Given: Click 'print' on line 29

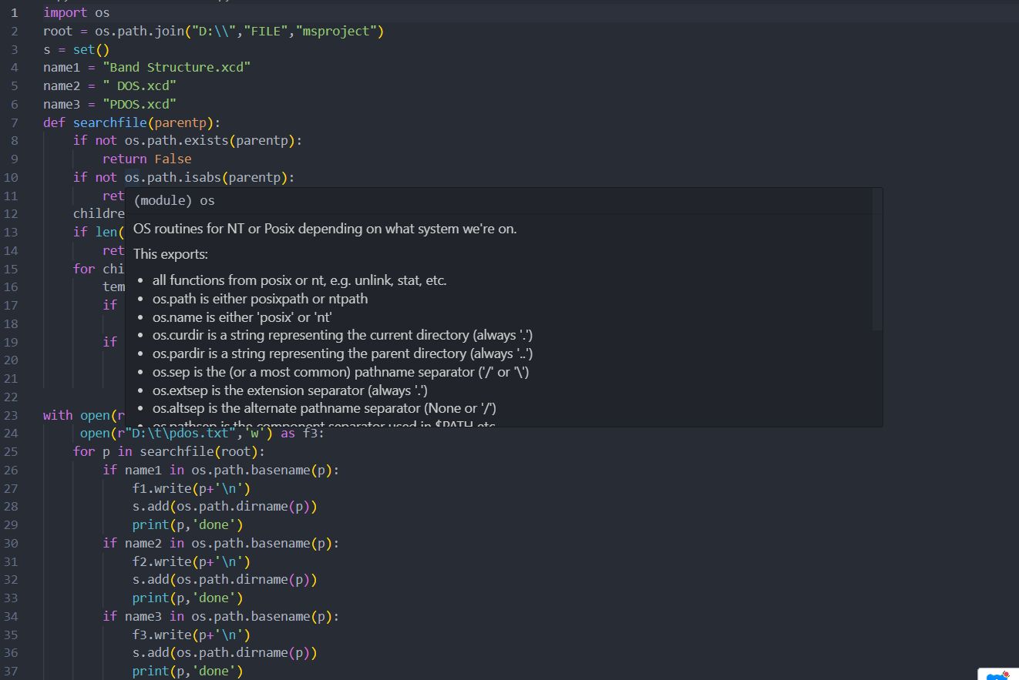Looking at the screenshot, I should pyautogui.click(x=150, y=524).
